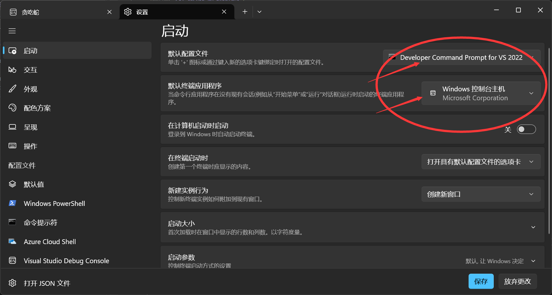Click the gear icon on 设置 tab
552x295 pixels.
128,12
